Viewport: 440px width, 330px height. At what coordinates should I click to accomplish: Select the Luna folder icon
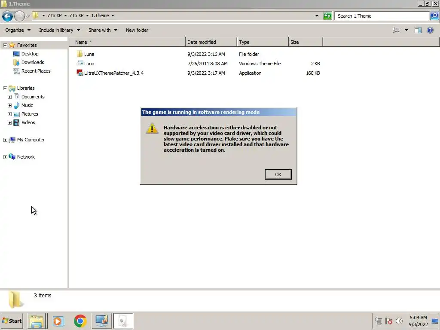[x=79, y=54]
